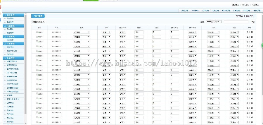Open the 4G套餐 brand dropdown in second row
The height and width of the screenshot is (125, 263).
point(82,37)
